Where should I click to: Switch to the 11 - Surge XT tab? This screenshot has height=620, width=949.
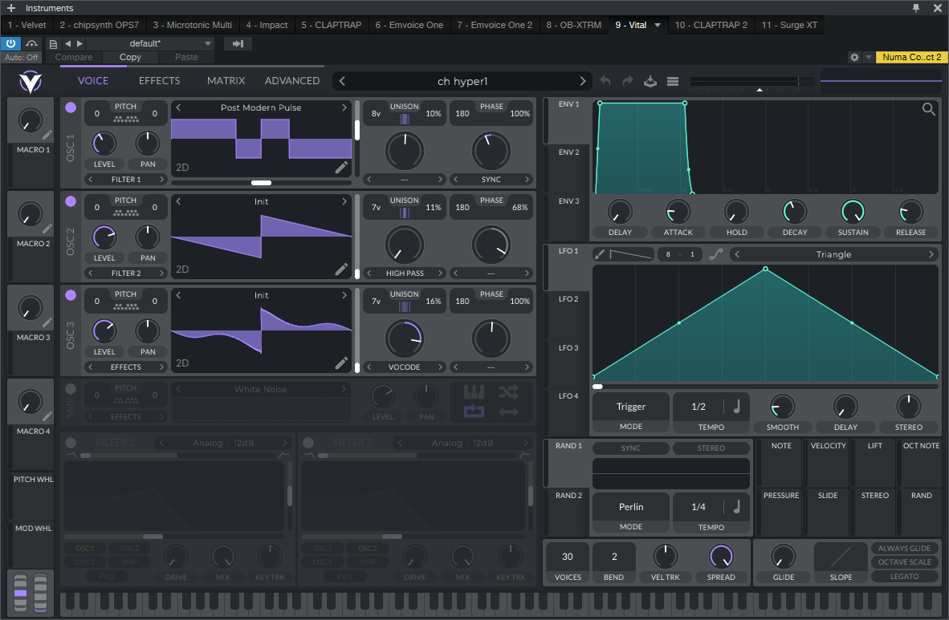point(788,25)
